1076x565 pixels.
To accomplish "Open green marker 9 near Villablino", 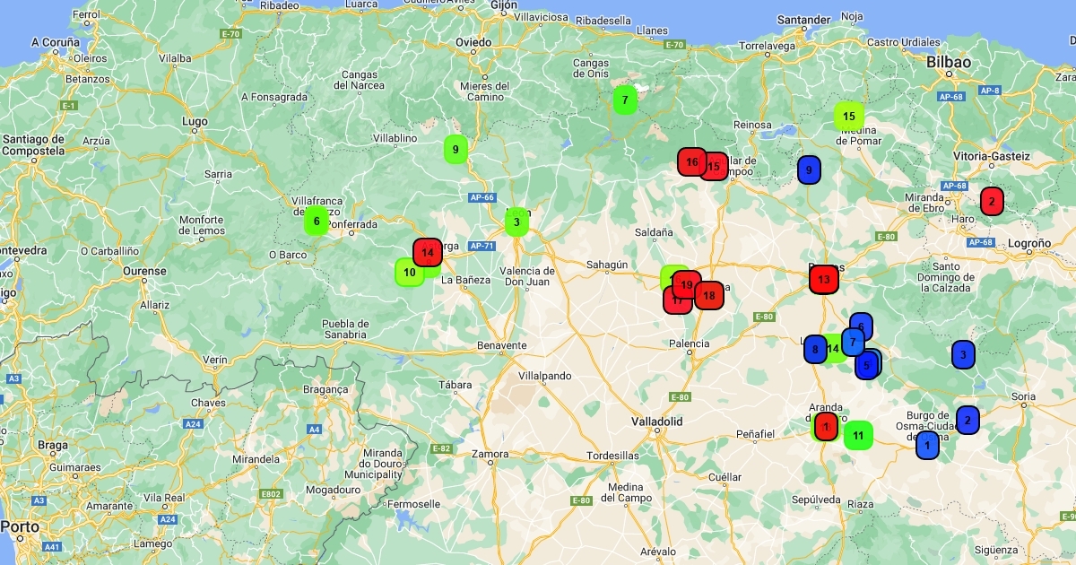I will 456,150.
